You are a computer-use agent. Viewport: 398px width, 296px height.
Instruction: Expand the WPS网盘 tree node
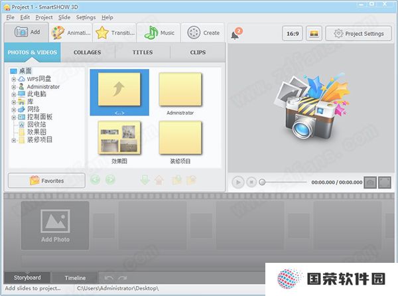click(14, 80)
